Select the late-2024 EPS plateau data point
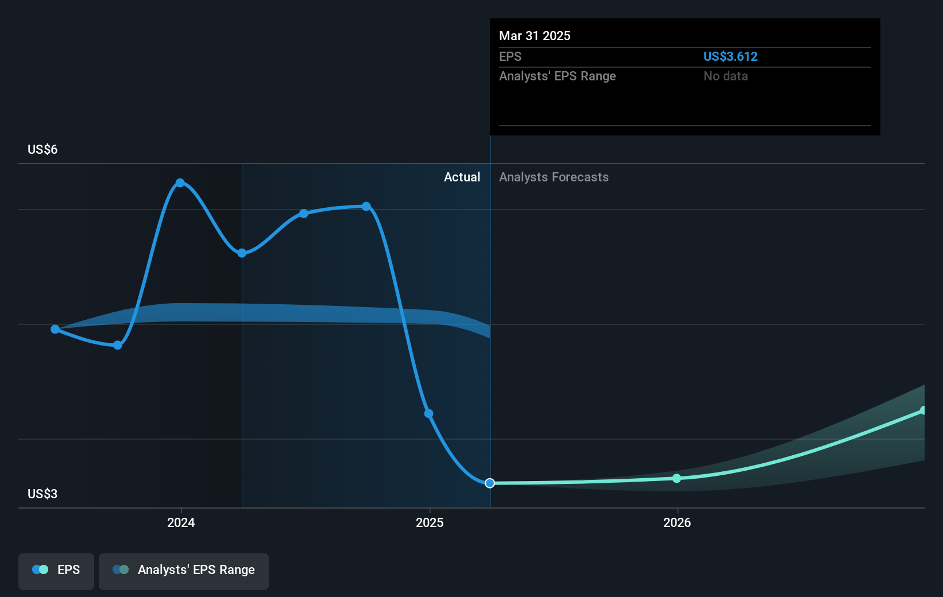Screen dimensions: 943x597 [x=366, y=206]
